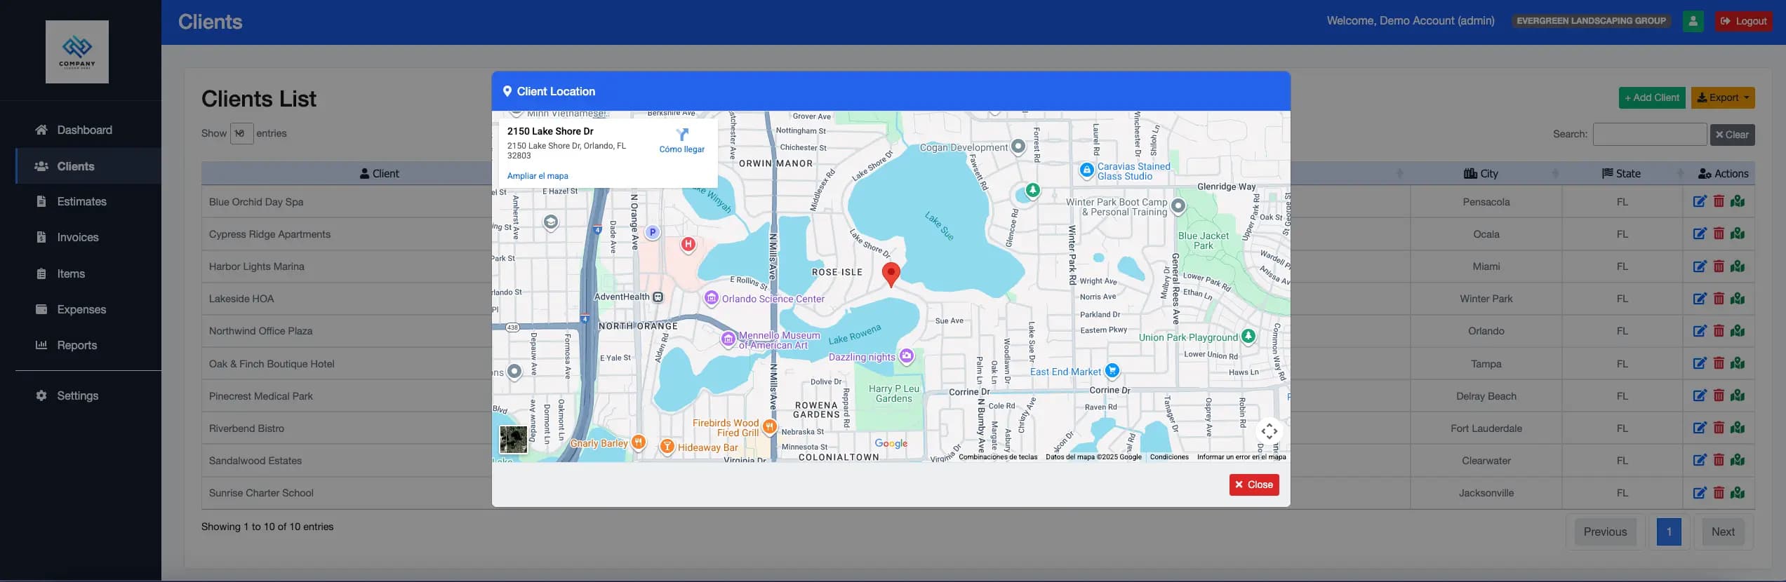This screenshot has height=582, width=1786.
Task: Click the Orlando Science Center map marker
Action: click(x=712, y=299)
